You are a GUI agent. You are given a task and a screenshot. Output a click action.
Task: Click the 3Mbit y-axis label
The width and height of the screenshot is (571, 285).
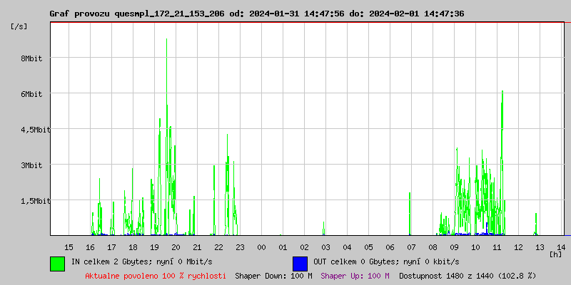(31, 165)
